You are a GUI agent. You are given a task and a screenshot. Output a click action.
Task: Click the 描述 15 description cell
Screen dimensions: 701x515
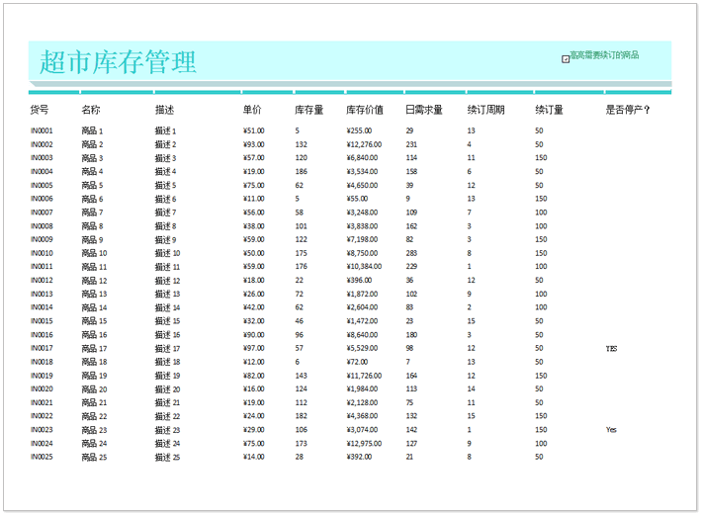[x=168, y=321]
